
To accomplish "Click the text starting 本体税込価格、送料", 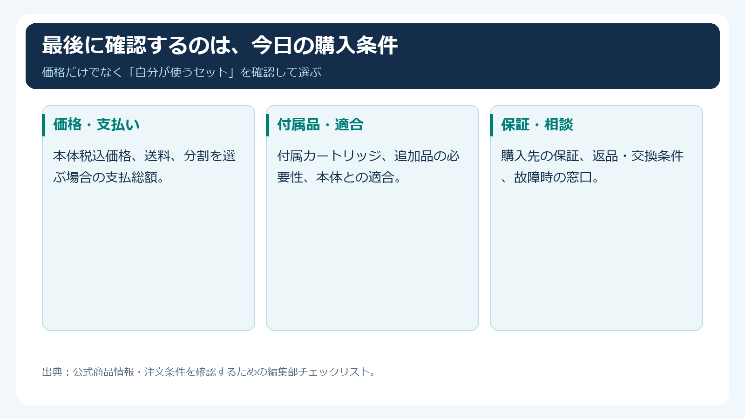I will pyautogui.click(x=144, y=166).
